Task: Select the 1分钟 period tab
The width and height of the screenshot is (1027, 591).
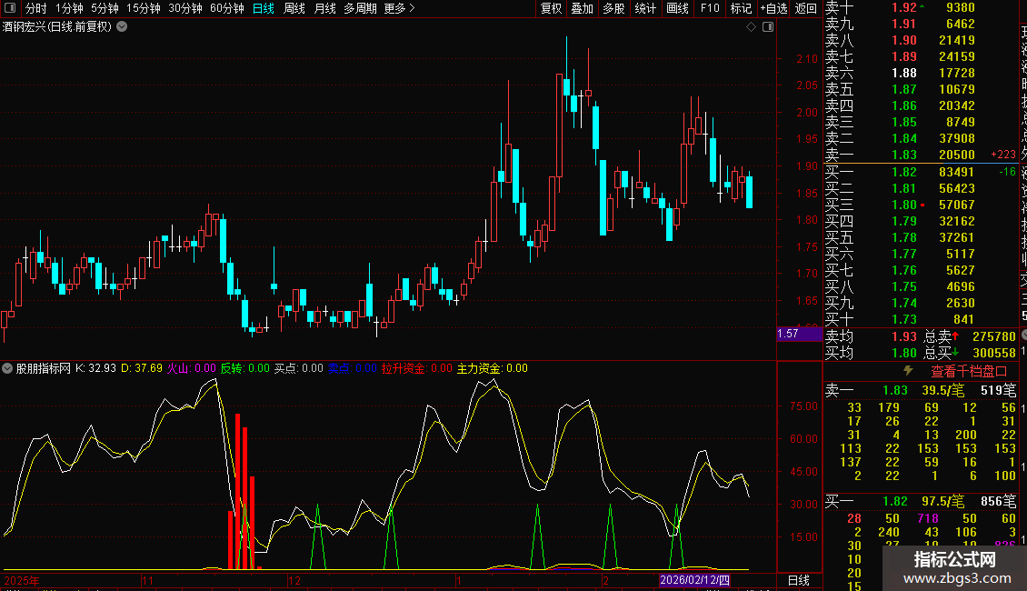Action: pyautogui.click(x=69, y=8)
